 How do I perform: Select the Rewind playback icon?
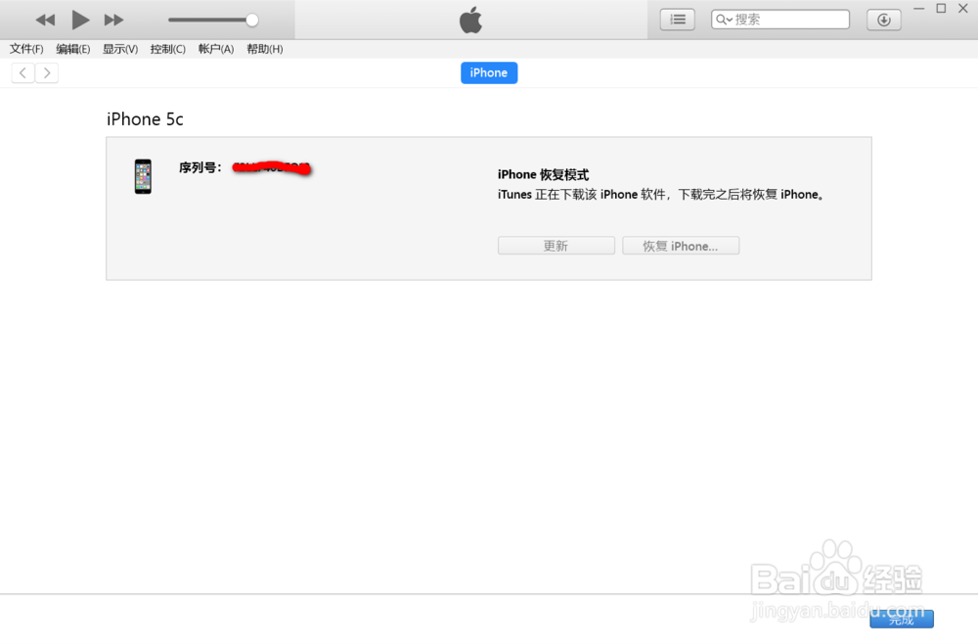[45, 20]
